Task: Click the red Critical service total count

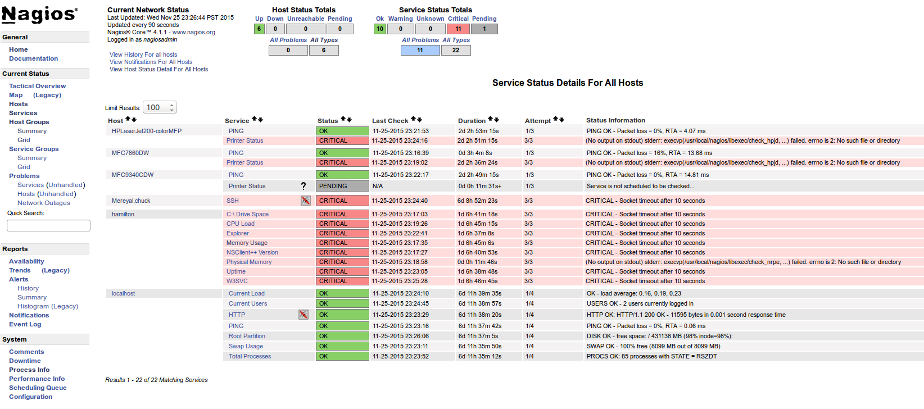Action: point(458,29)
